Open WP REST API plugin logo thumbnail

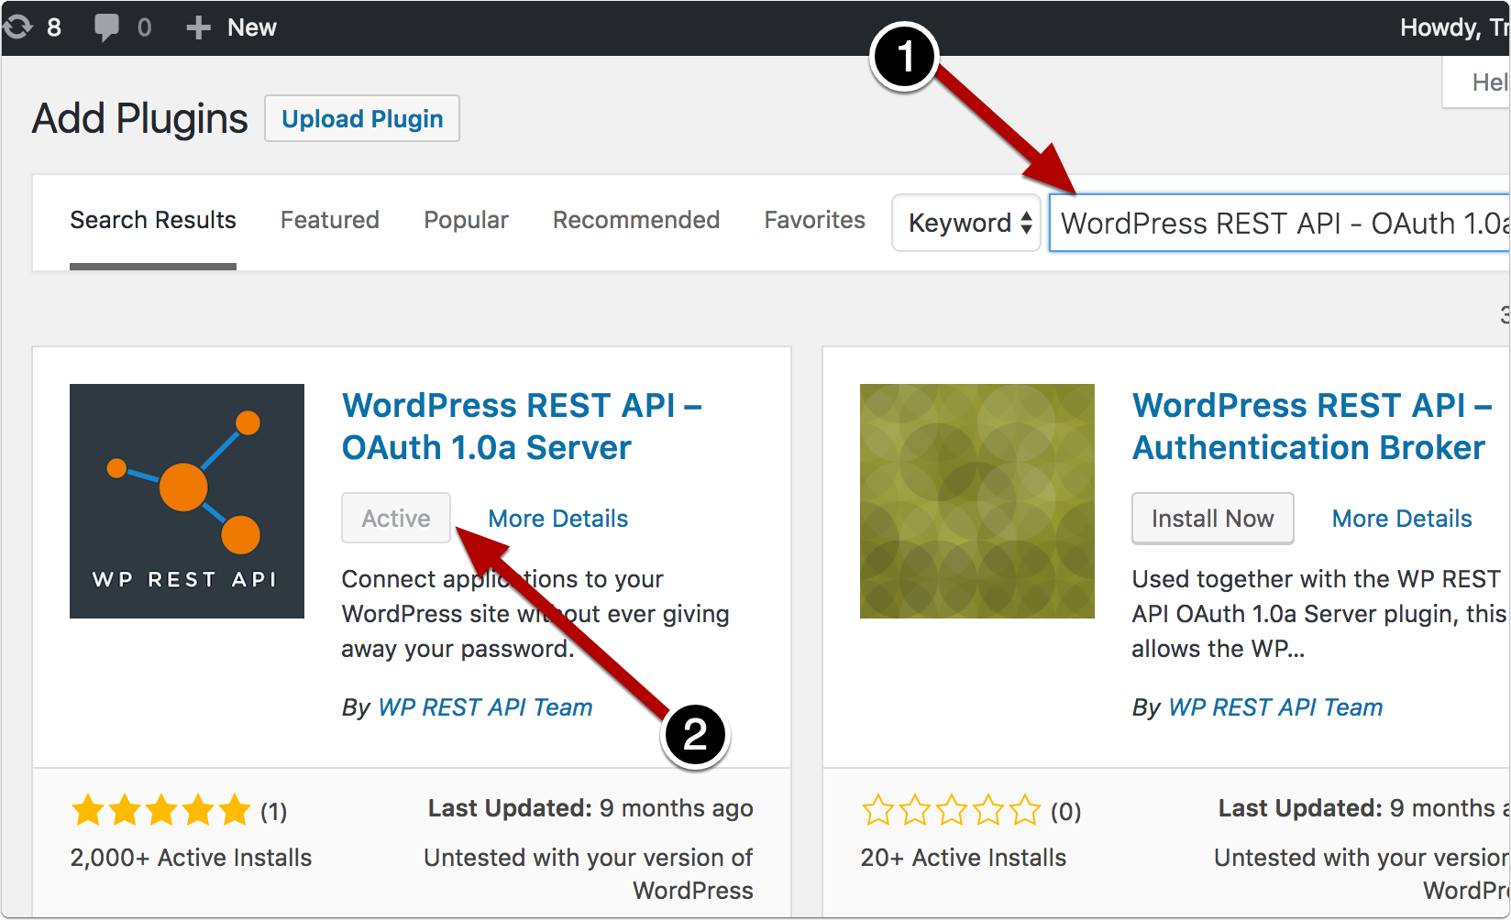(x=187, y=501)
